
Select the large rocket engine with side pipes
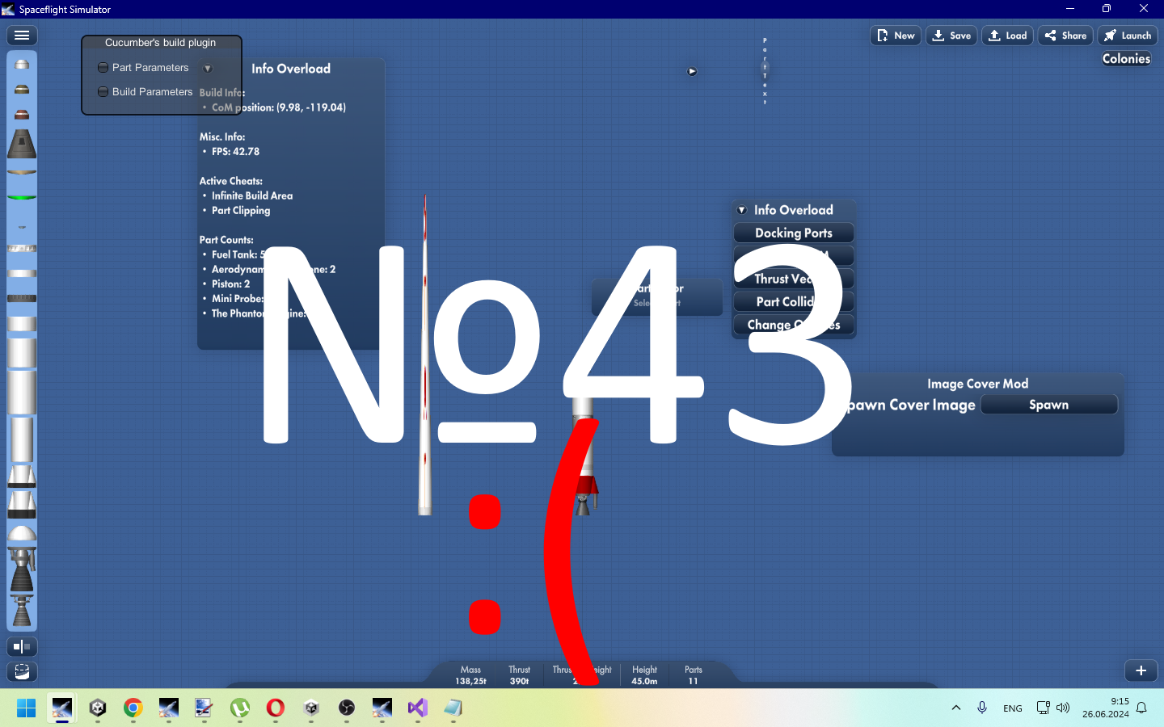point(22,569)
